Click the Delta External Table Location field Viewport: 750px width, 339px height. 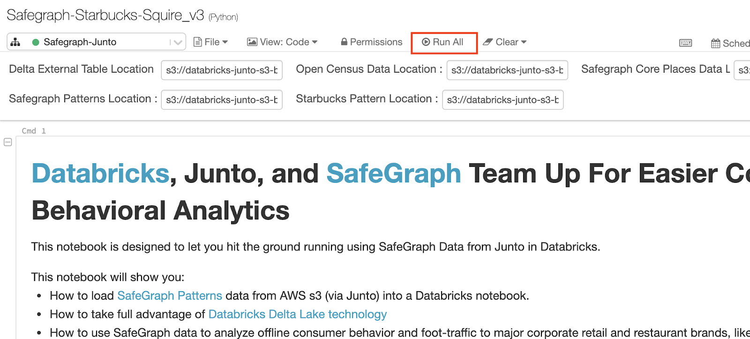point(221,70)
